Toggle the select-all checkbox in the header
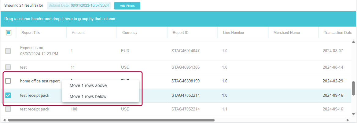The image size is (357, 123). 9,33
